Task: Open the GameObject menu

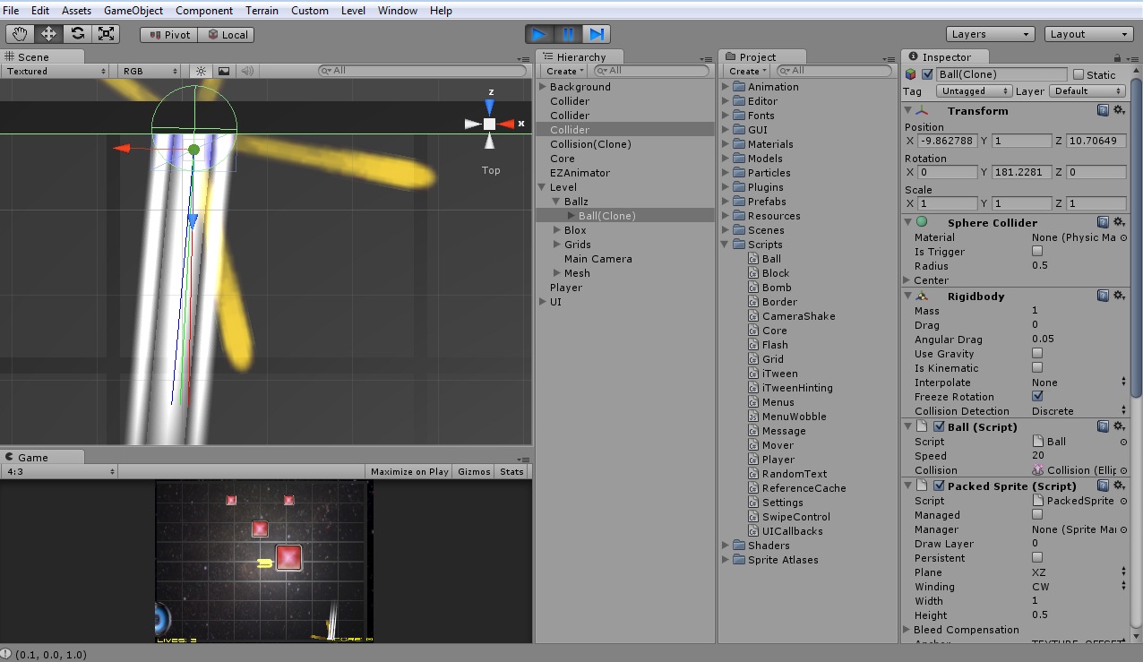Action: pyautogui.click(x=133, y=10)
